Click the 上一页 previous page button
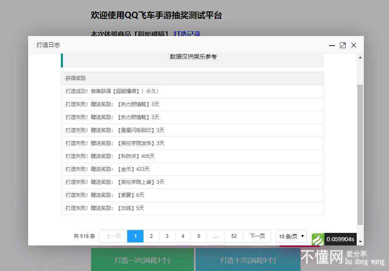Screen dimensions: 389x271 113,236
